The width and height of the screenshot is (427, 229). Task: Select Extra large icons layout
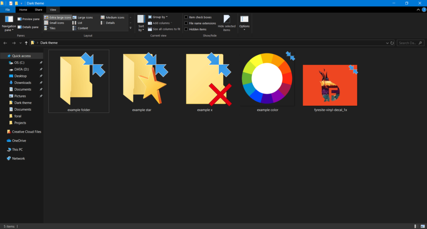(58, 18)
